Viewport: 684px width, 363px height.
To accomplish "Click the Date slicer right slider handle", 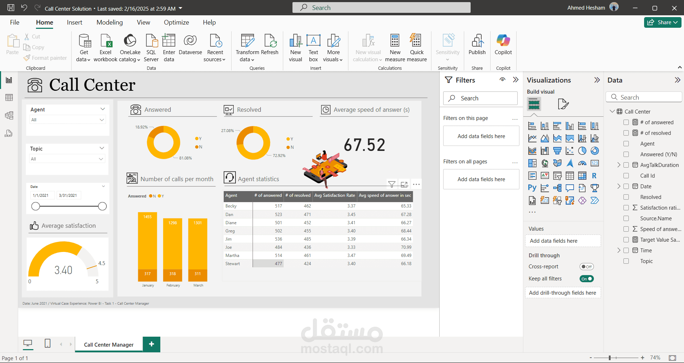I will coord(102,206).
